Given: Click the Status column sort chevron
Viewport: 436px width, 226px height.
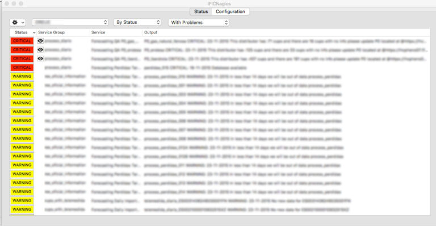Looking at the screenshot, I should tap(34, 32).
